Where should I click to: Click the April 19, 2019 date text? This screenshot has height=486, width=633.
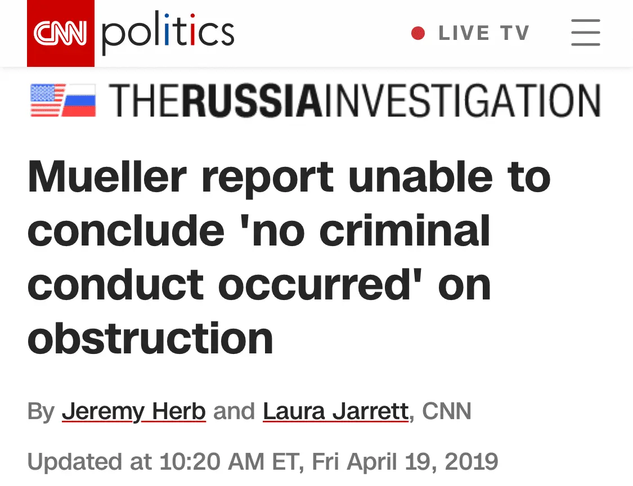click(x=422, y=462)
